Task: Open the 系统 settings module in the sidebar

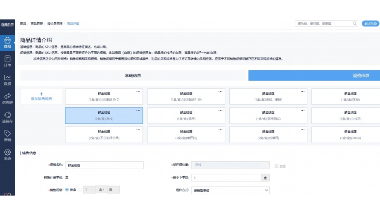Action: (x=7, y=155)
